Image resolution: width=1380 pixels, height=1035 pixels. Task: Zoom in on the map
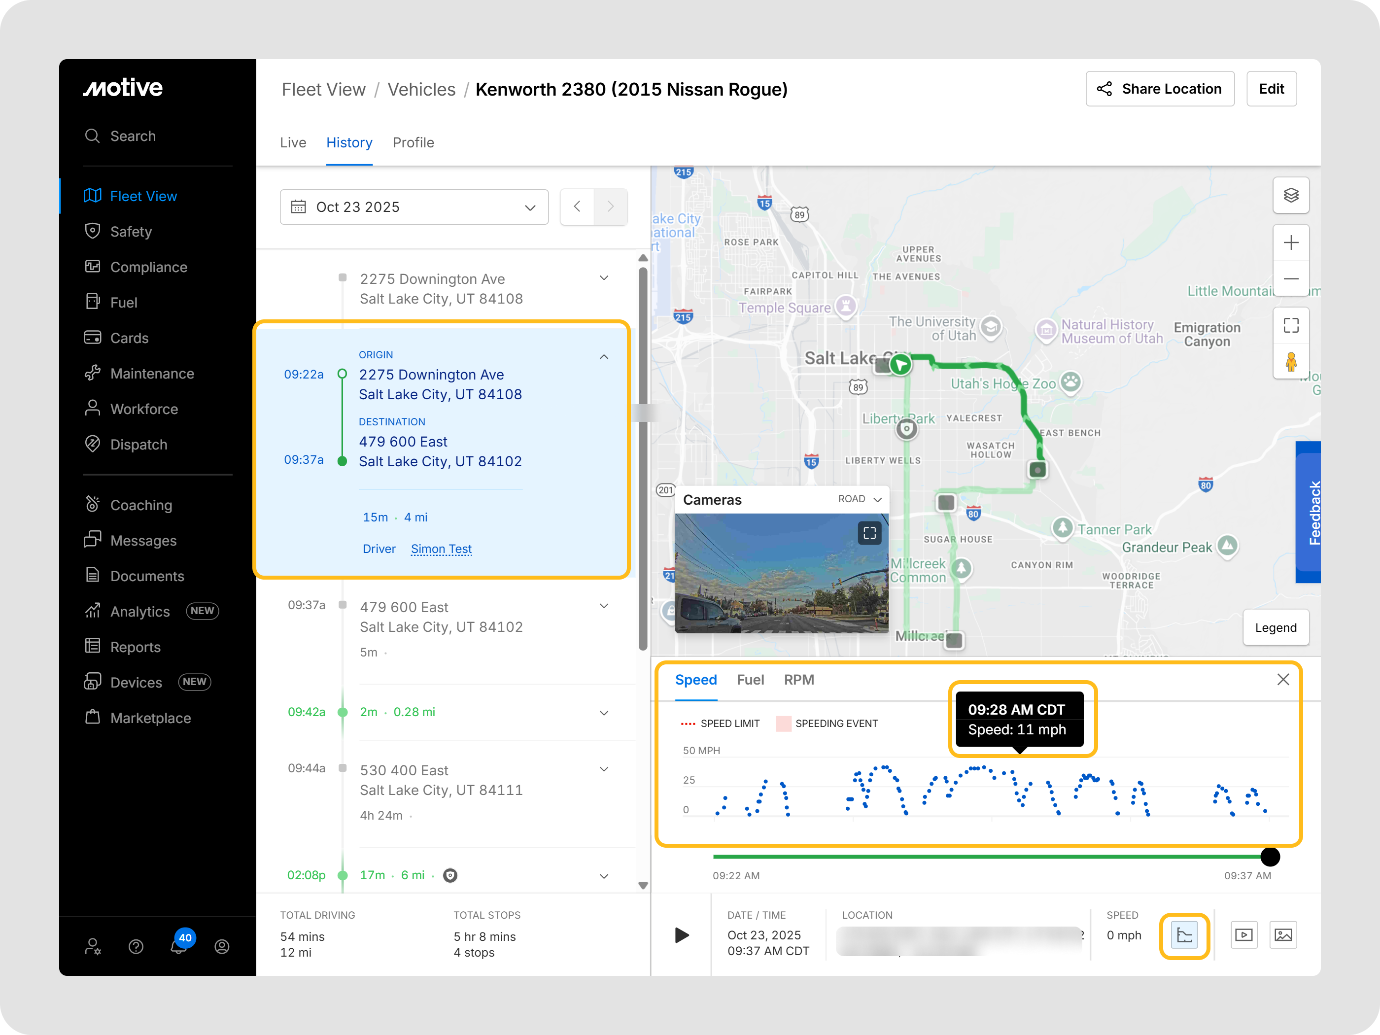click(x=1290, y=242)
